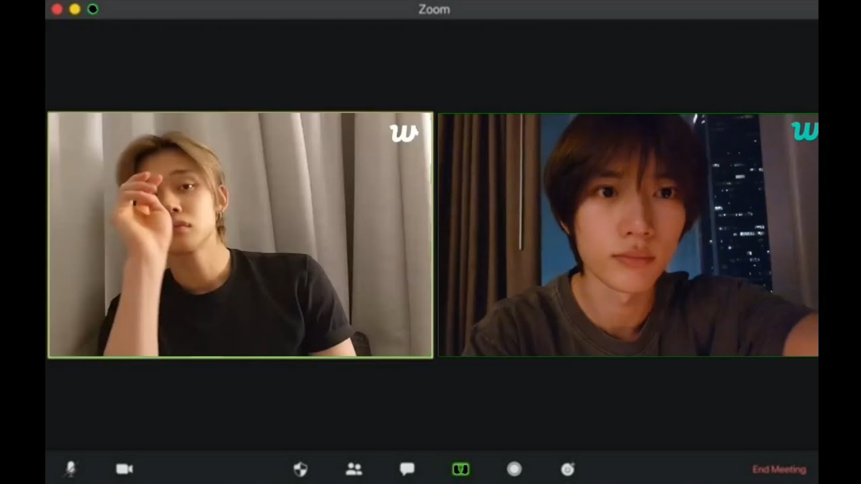The height and width of the screenshot is (484, 861).
Task: Toggle the video camera icon
Action: (x=124, y=469)
